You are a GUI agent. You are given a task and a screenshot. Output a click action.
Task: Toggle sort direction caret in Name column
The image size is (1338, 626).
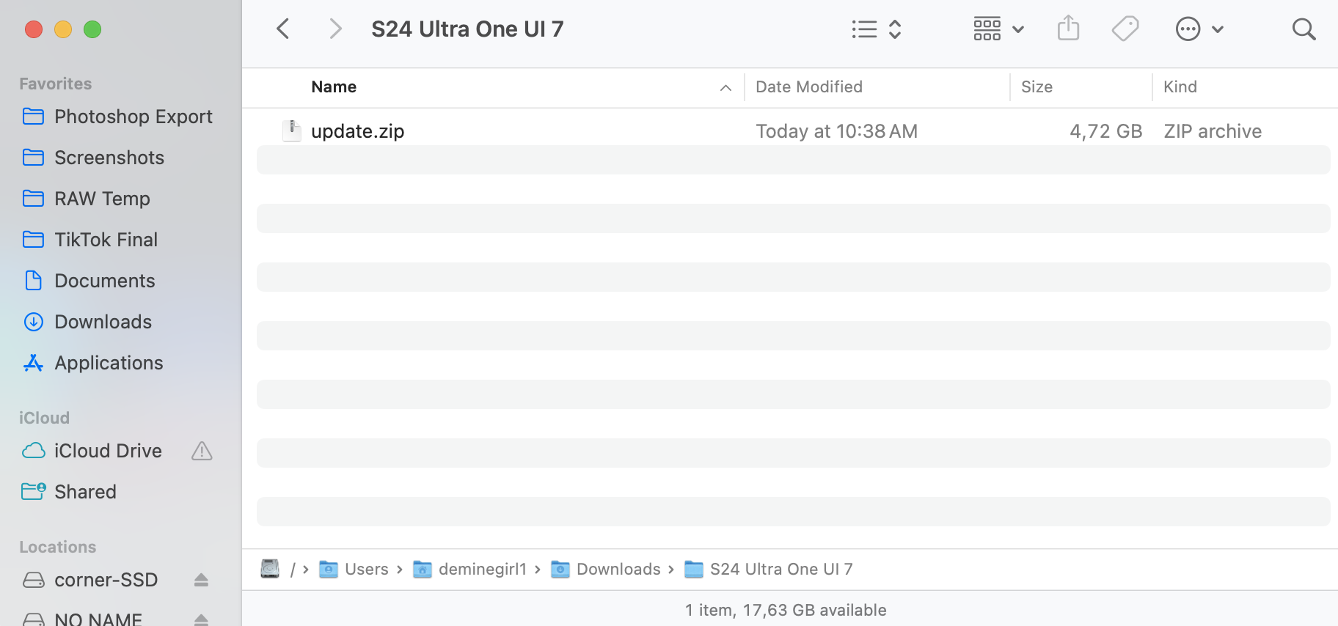point(725,88)
